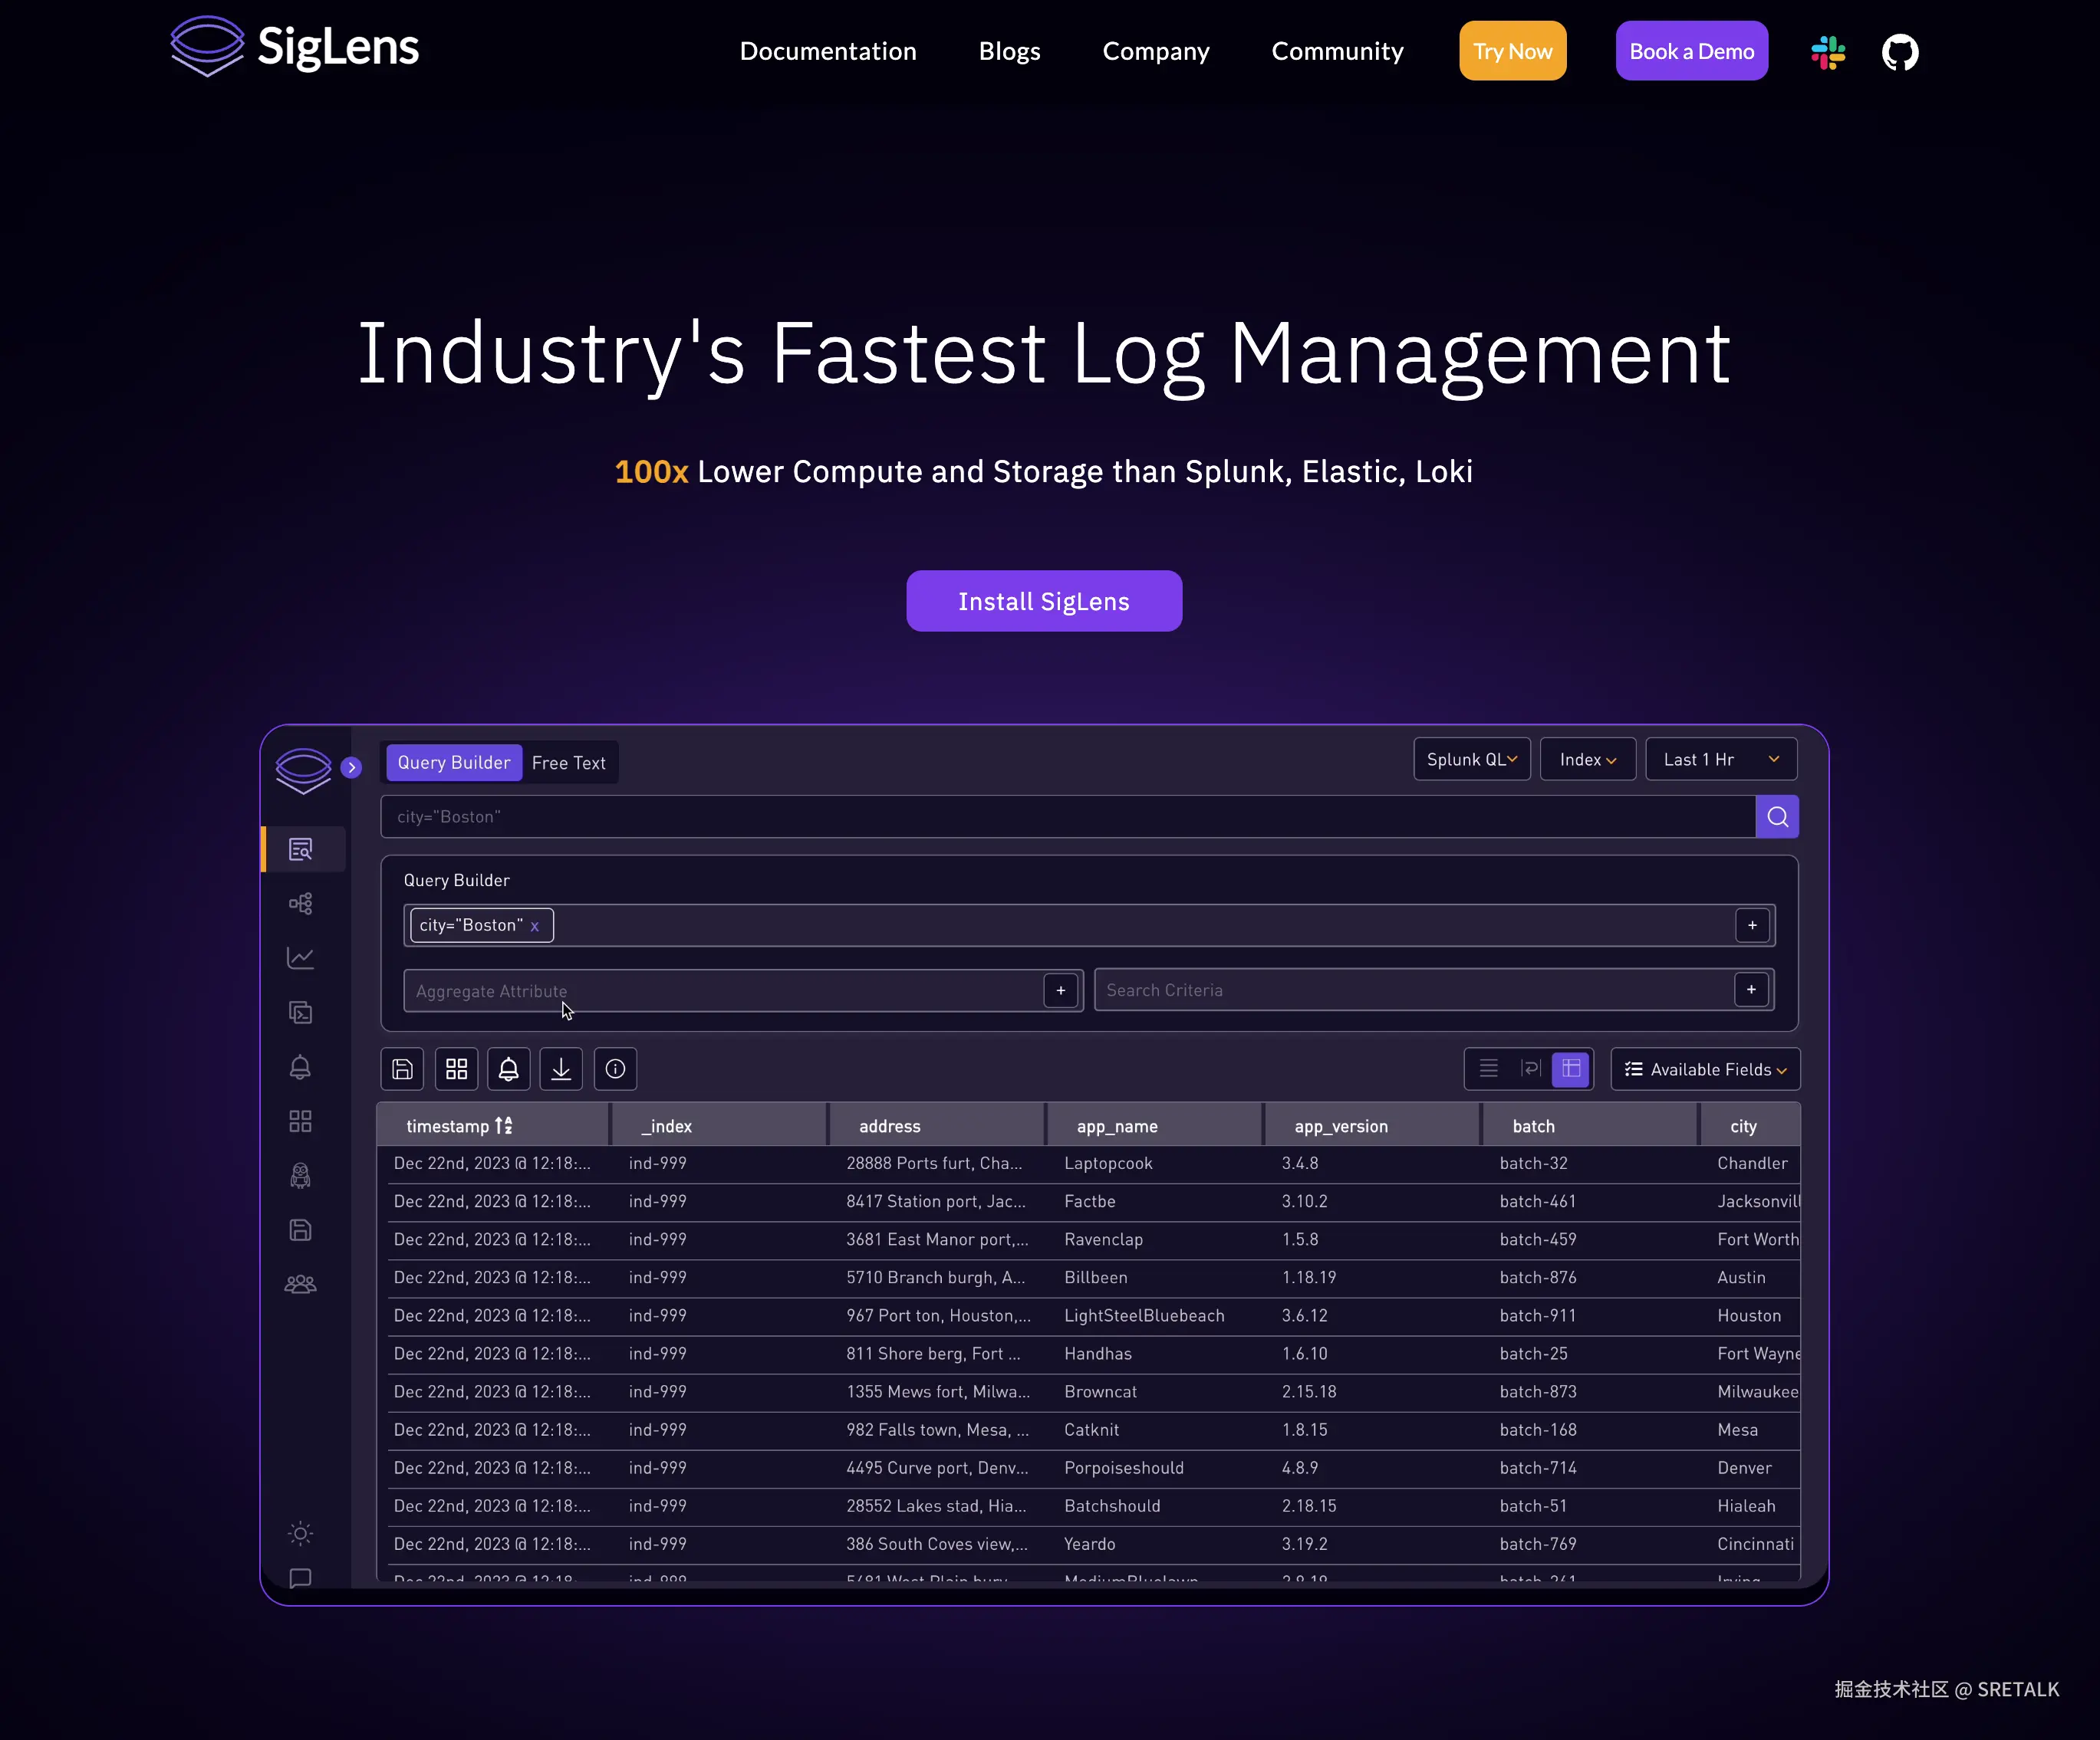Image resolution: width=2100 pixels, height=1740 pixels.
Task: Open the Tracing icon in the sidebar
Action: click(x=300, y=902)
